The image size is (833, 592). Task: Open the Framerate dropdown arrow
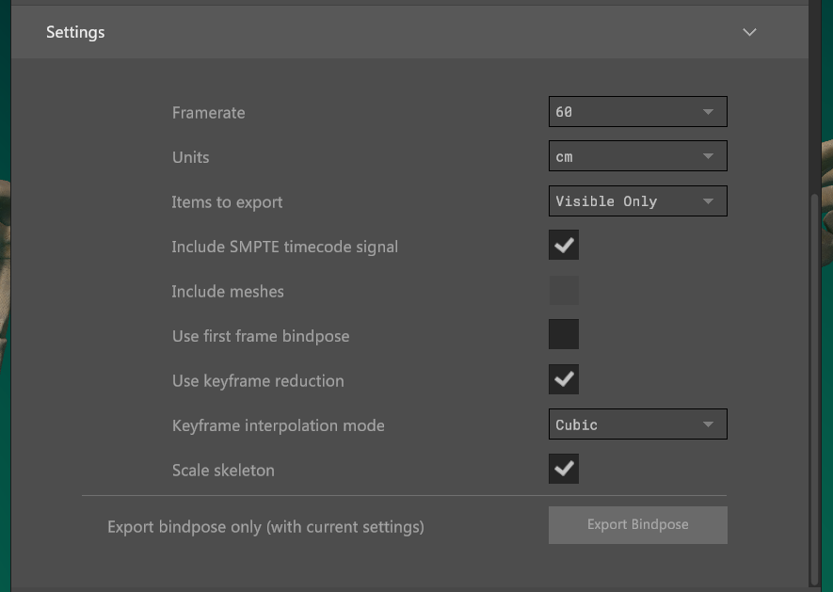[708, 112]
